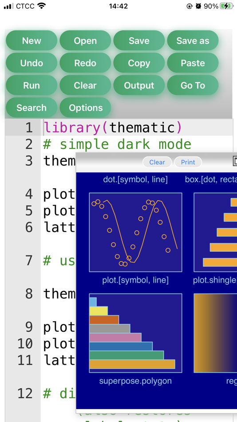Screen dimensions: 237x422
Task: Tap the plot.shingle bar chart panel
Action: [x=216, y=232]
